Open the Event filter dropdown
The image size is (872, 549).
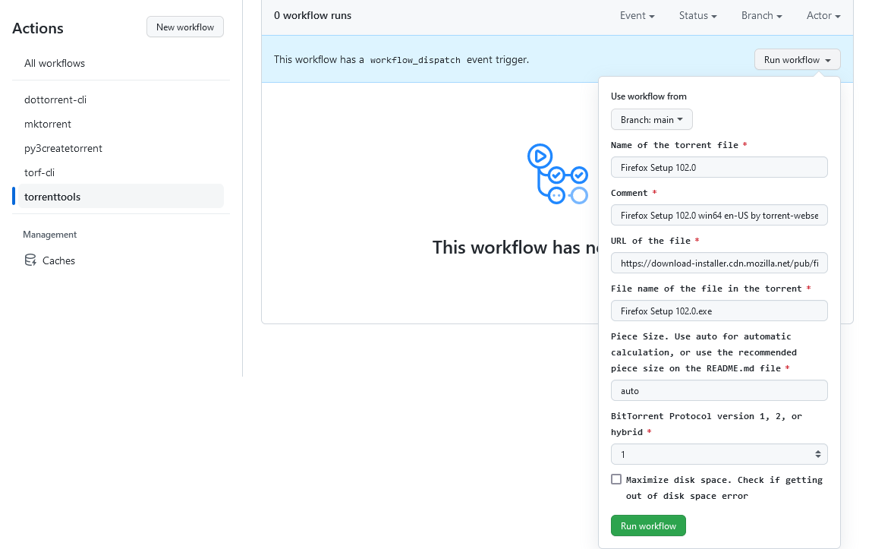637,16
